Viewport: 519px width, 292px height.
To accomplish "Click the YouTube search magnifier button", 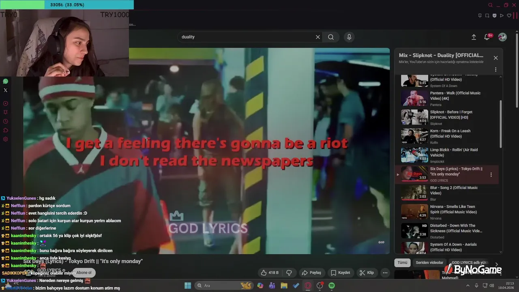I will pos(331,37).
